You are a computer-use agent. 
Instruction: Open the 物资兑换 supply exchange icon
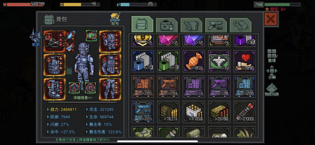272,89
